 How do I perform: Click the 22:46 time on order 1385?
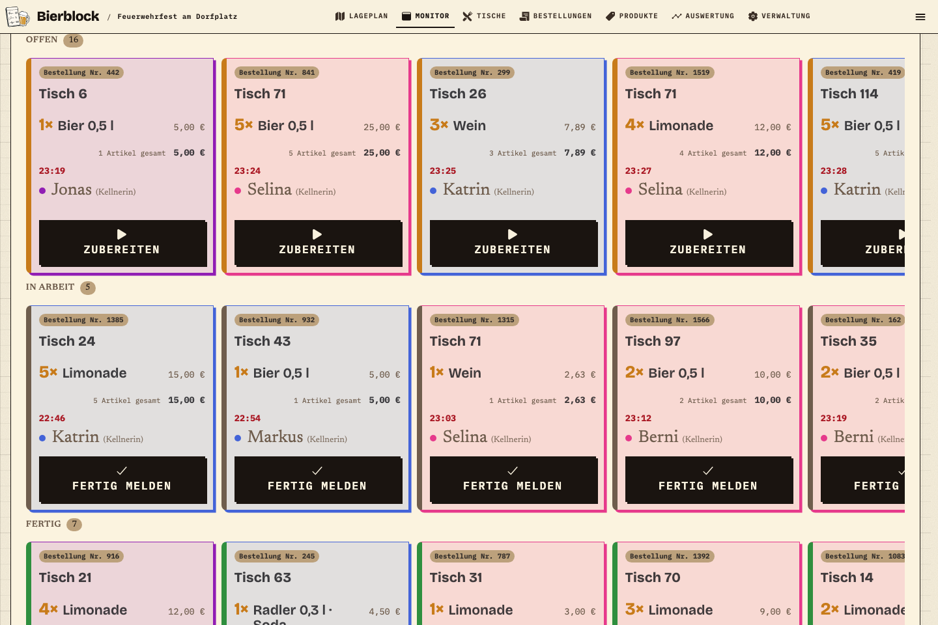52,419
